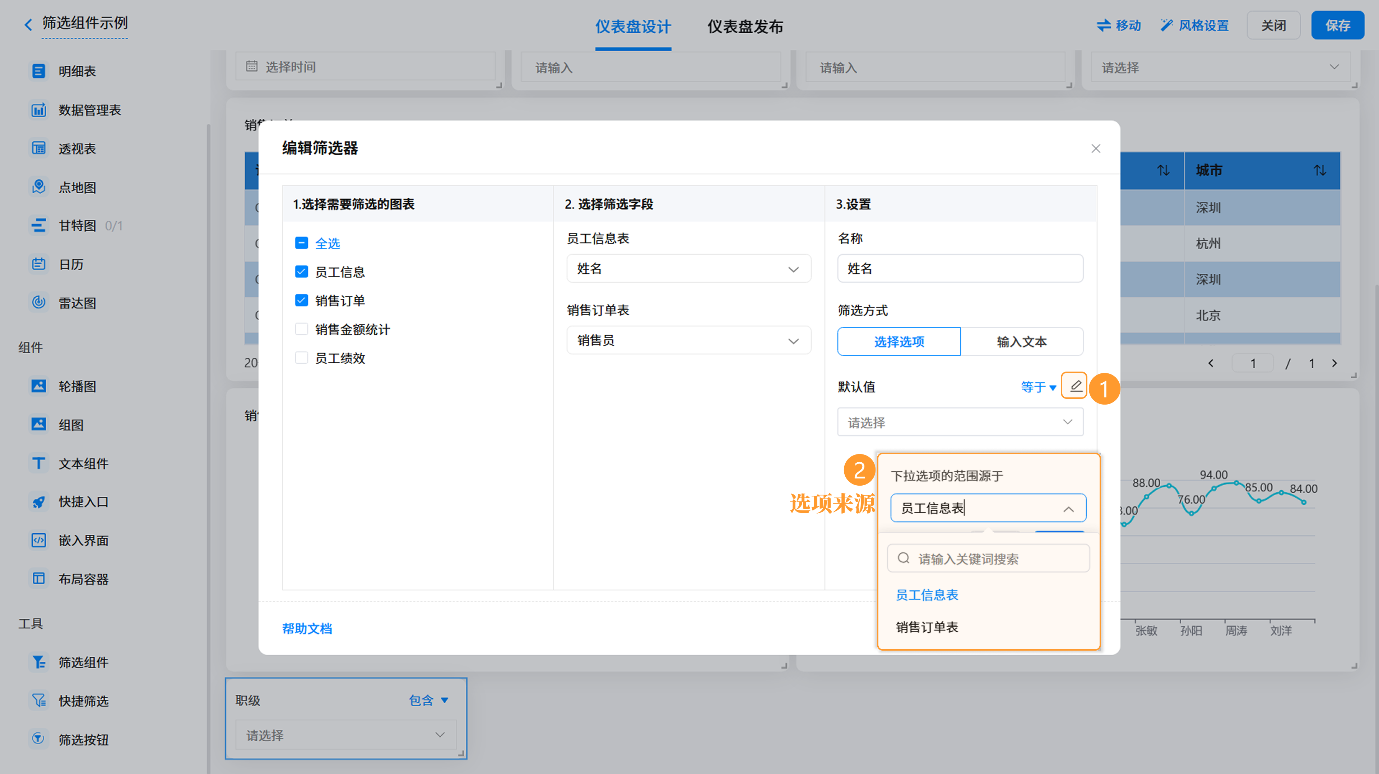Click the 保存 button

[1337, 25]
